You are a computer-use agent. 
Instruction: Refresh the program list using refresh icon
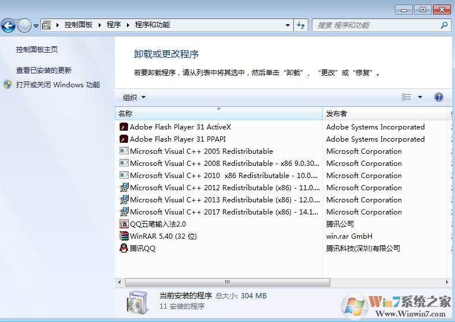point(301,25)
